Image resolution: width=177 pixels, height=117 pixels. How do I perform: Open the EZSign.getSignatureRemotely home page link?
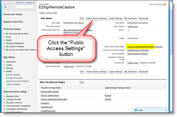click(141, 47)
